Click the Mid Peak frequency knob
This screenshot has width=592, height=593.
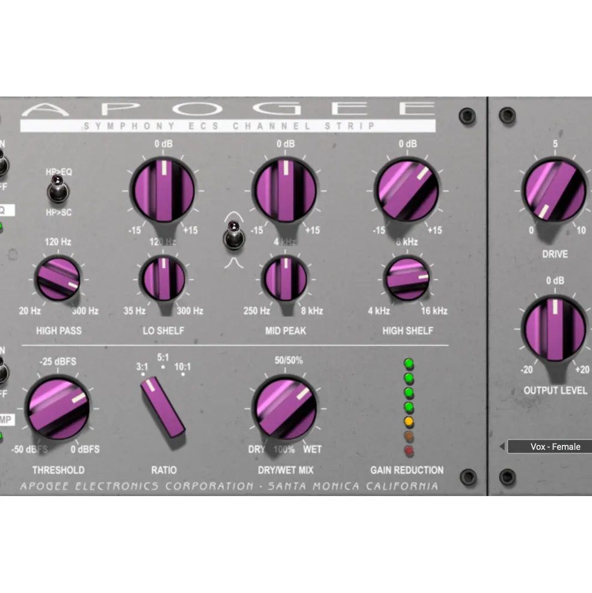(285, 279)
